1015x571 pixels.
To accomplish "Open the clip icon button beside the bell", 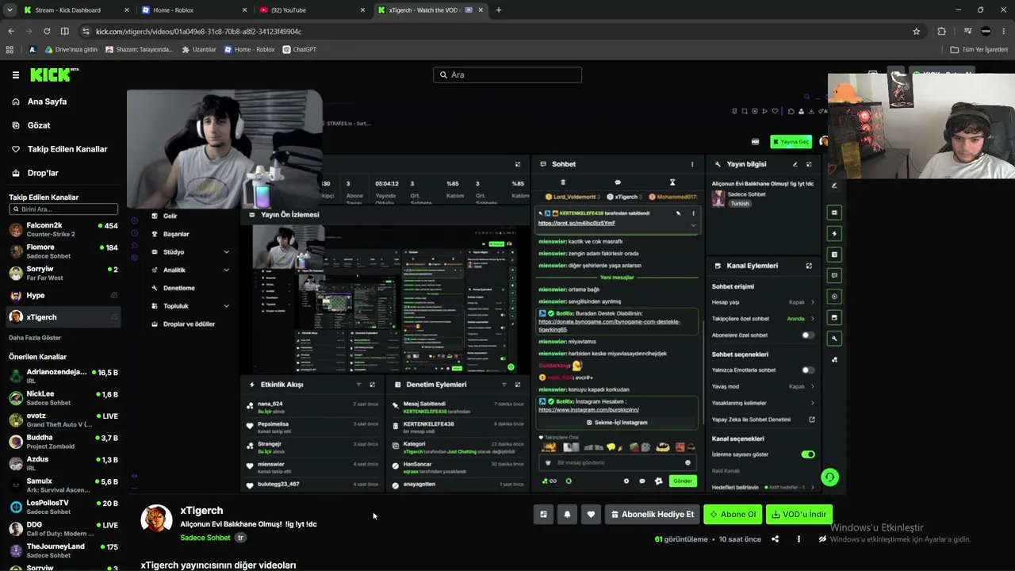I will point(543,515).
